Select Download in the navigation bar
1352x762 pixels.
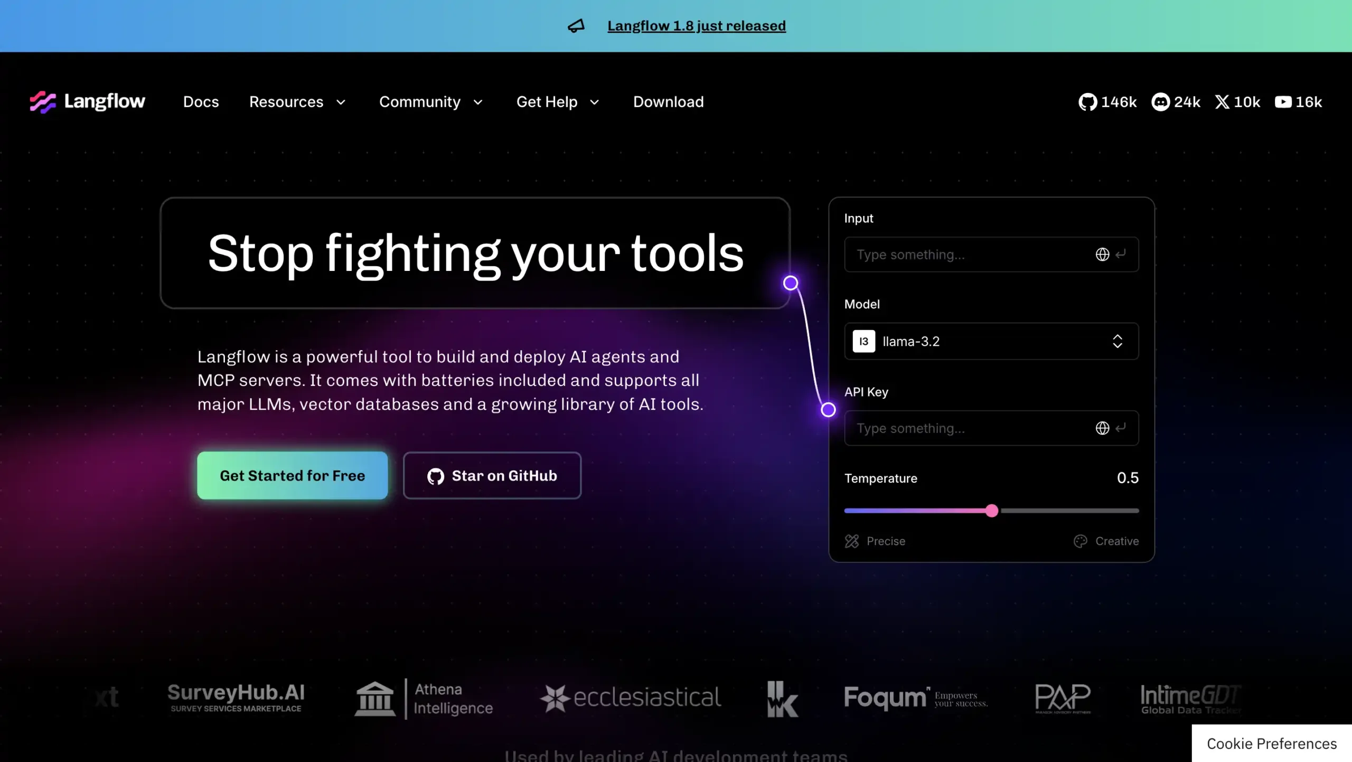coord(668,101)
